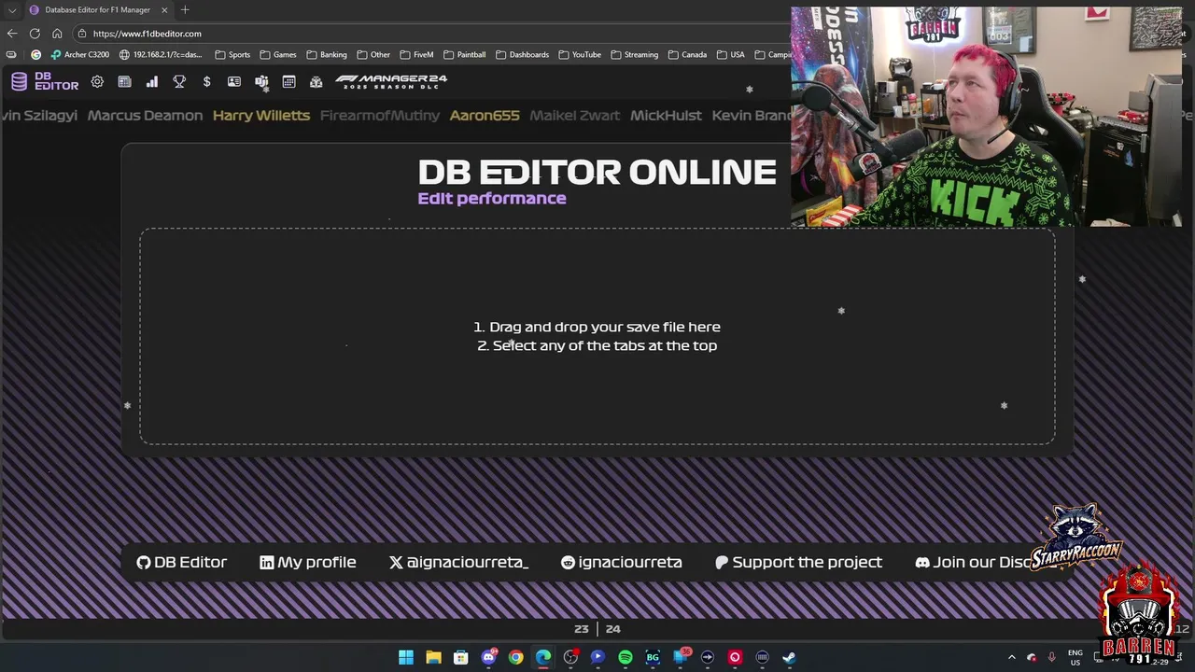Click supporter name Marcus Deamon
The height and width of the screenshot is (672, 1195).
(x=145, y=116)
